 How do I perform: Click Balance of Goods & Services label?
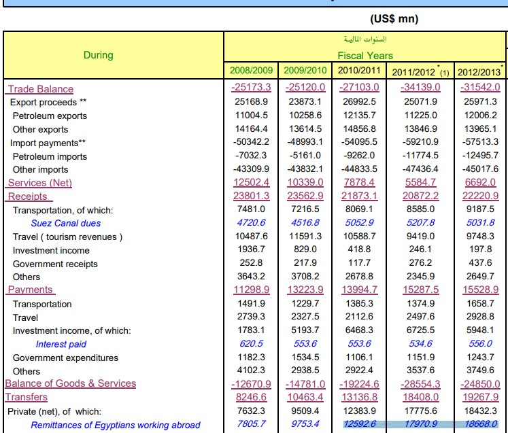tap(71, 383)
